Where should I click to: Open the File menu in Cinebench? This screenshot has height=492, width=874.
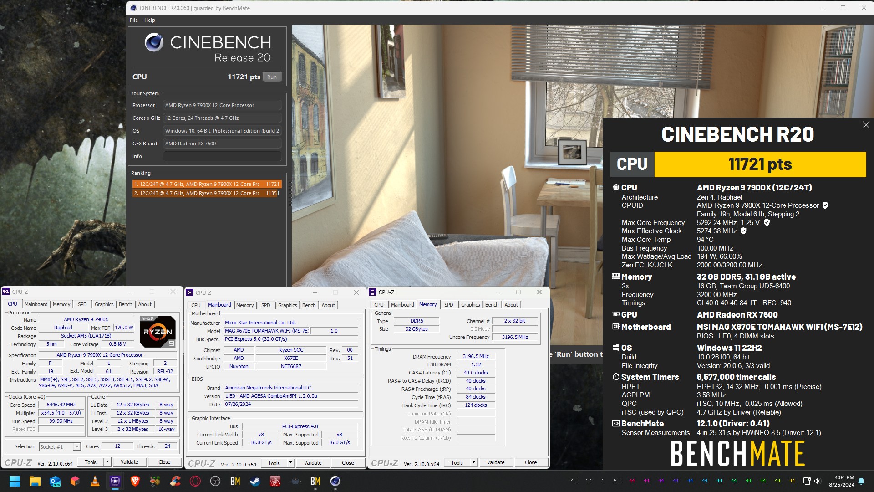coord(134,20)
